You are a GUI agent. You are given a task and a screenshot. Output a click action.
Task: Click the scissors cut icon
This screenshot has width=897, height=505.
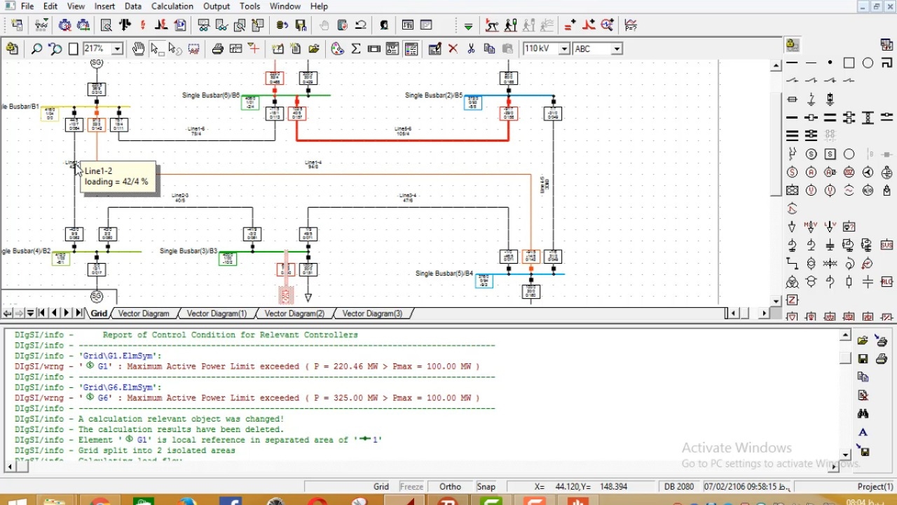click(x=471, y=49)
